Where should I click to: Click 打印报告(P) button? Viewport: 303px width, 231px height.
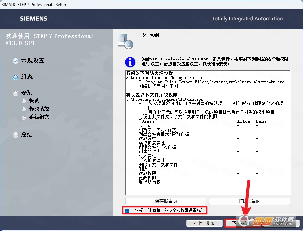(x=249, y=201)
